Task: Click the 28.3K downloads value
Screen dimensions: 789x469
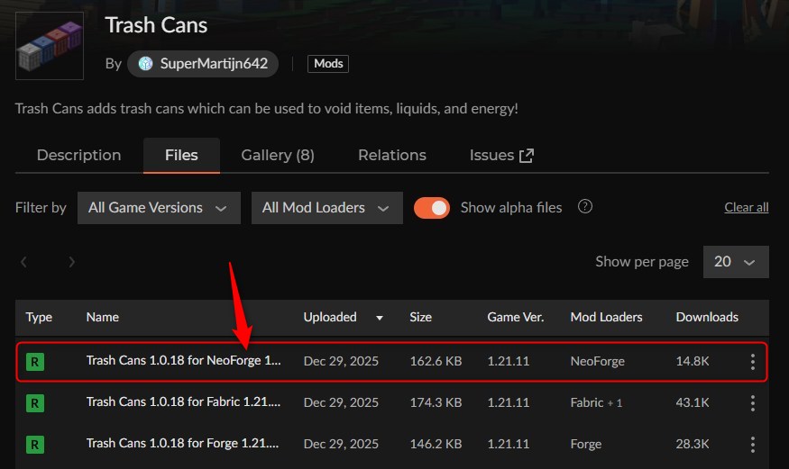Action: click(x=693, y=445)
